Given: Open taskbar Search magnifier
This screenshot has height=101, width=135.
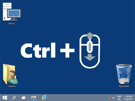Looking at the screenshot, I should click(14, 98).
